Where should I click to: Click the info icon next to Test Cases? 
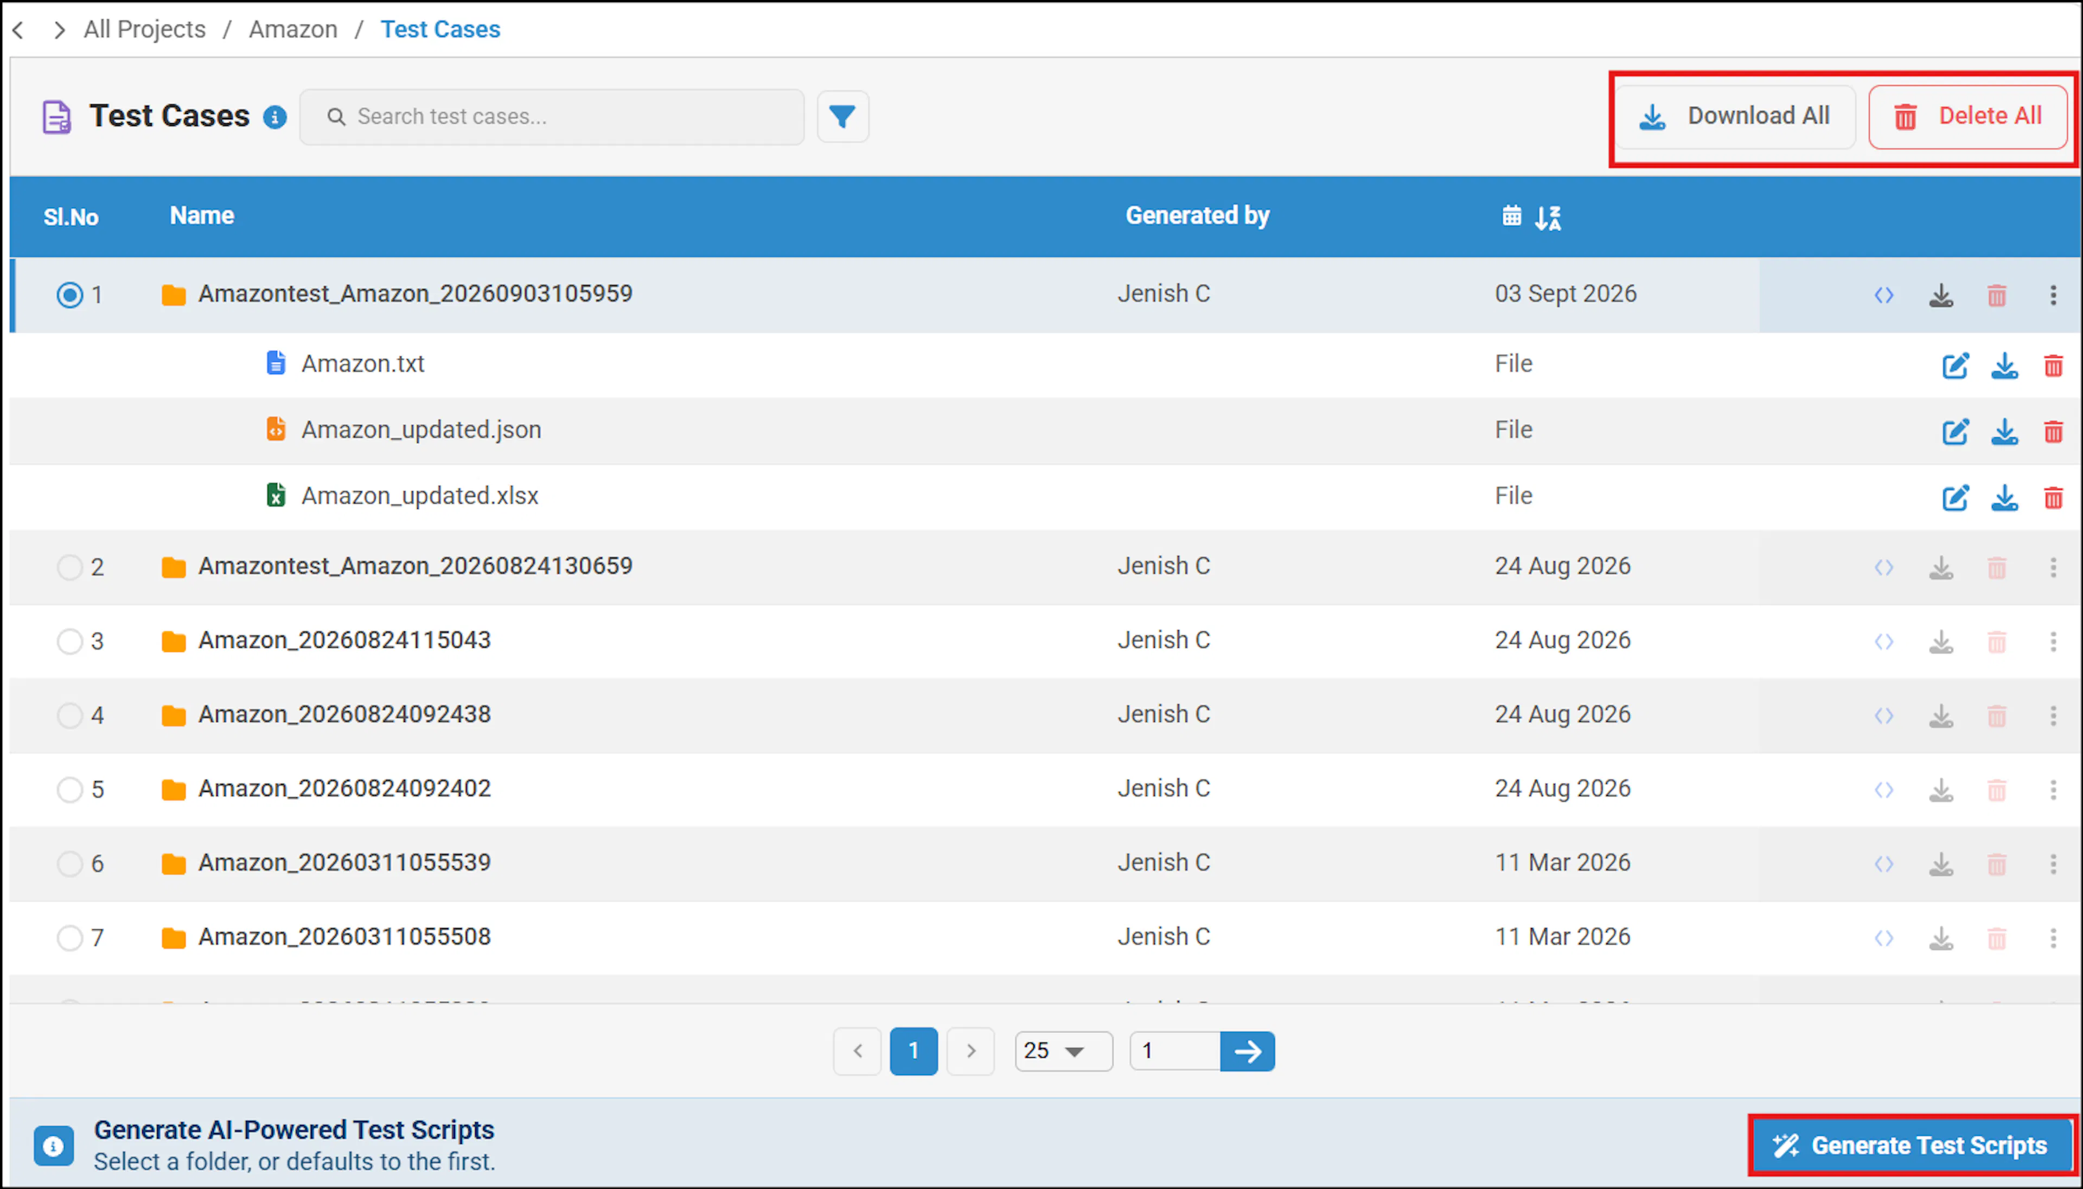click(274, 118)
